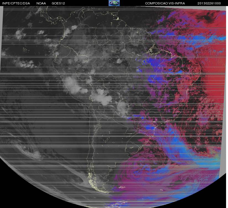Click the CPTEC logo in header
This screenshot has width=228, height=208.
(114, 3)
